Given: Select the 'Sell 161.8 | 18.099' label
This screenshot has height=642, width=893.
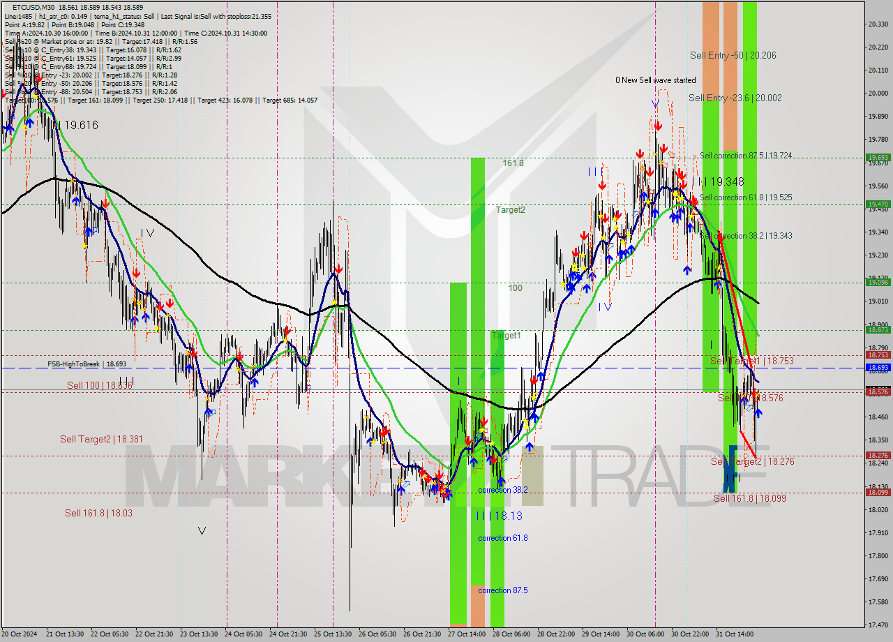Looking at the screenshot, I should tap(750, 498).
